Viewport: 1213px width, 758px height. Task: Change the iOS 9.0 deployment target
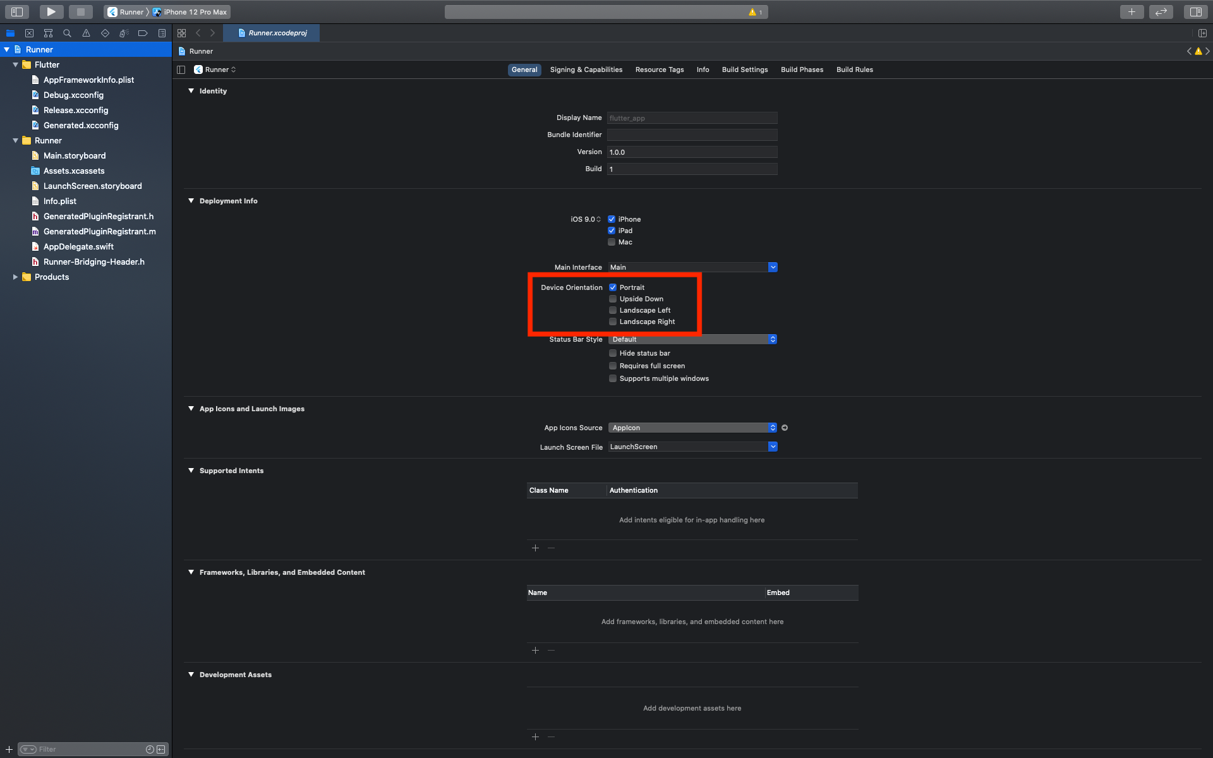[586, 219]
